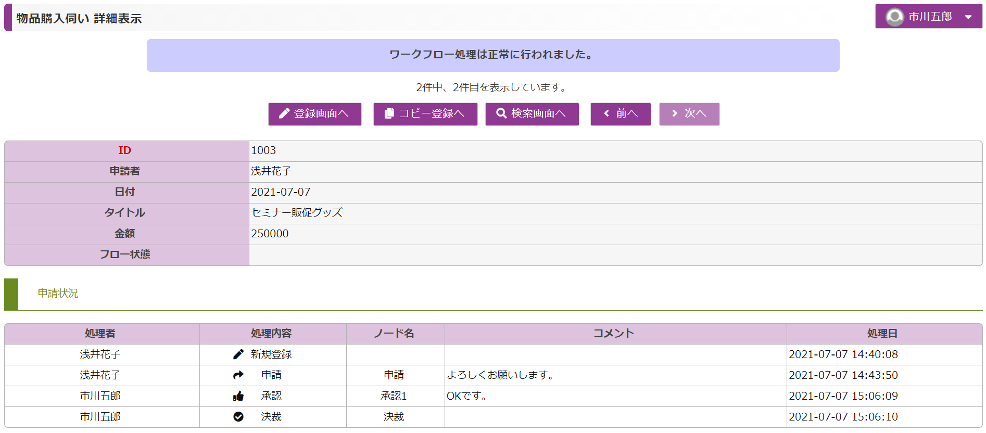The image size is (986, 433).
Task: Click the comment OKです。
Action: [468, 396]
